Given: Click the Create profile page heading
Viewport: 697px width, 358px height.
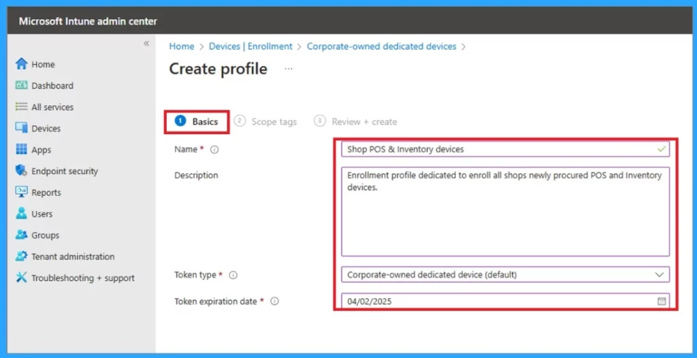Looking at the screenshot, I should click(218, 69).
